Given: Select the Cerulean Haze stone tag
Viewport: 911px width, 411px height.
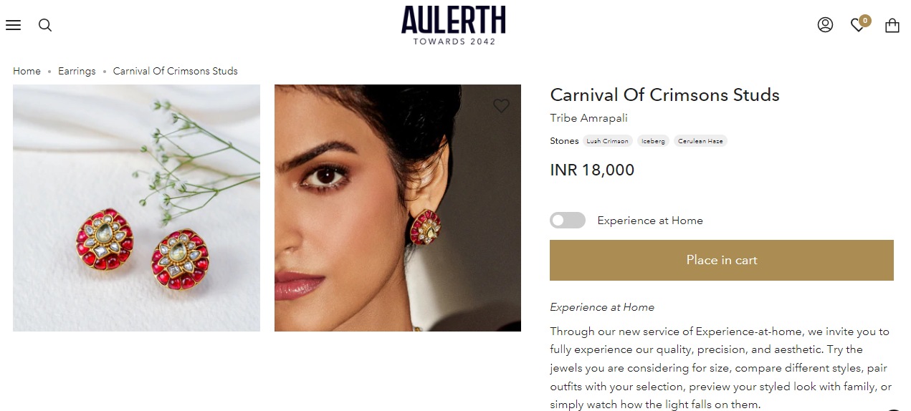Looking at the screenshot, I should point(700,141).
